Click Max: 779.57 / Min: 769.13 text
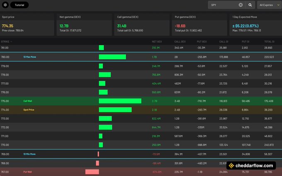The width and height of the screenshot is (282, 176). pos(247,31)
